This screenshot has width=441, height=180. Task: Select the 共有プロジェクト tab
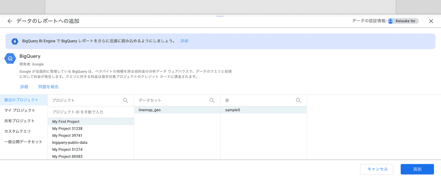coord(24,121)
